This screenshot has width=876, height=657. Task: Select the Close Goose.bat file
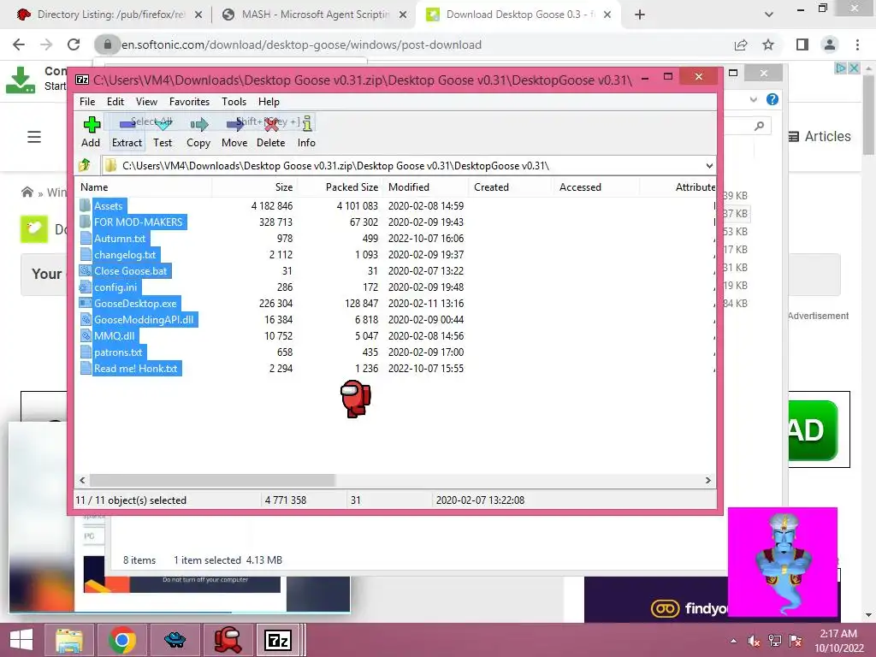(x=131, y=271)
